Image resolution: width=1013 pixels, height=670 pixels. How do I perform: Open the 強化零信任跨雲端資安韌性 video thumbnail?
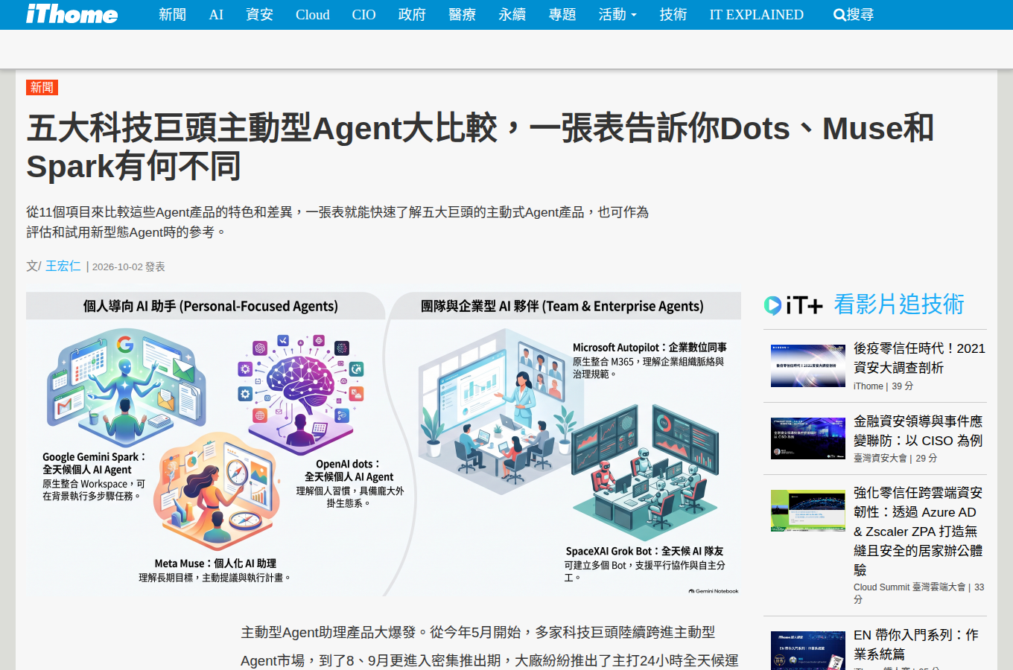808,511
